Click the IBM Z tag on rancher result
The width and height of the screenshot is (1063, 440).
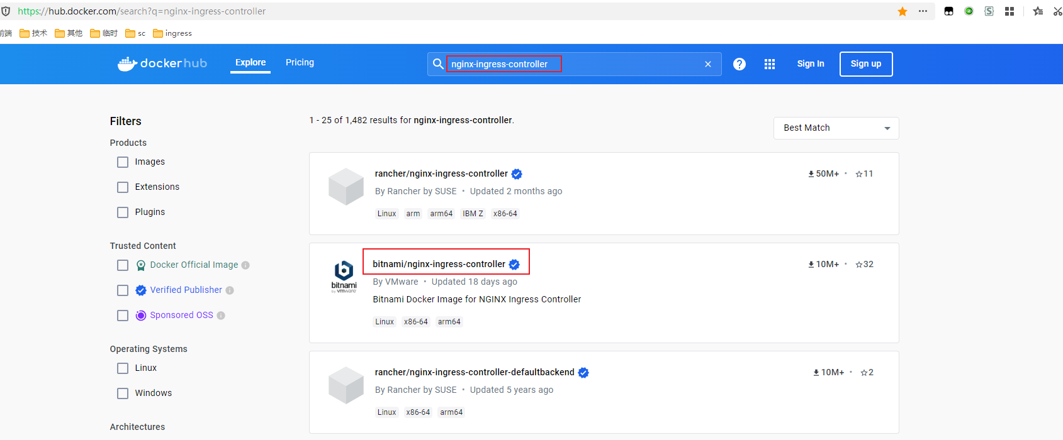pos(473,214)
